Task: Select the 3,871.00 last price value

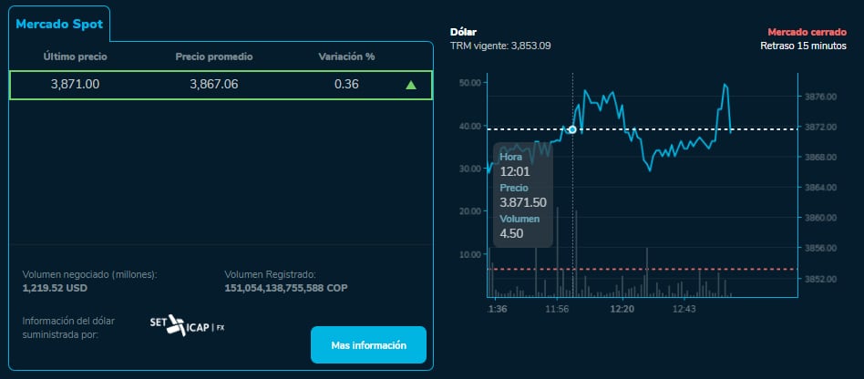Action: [75, 85]
